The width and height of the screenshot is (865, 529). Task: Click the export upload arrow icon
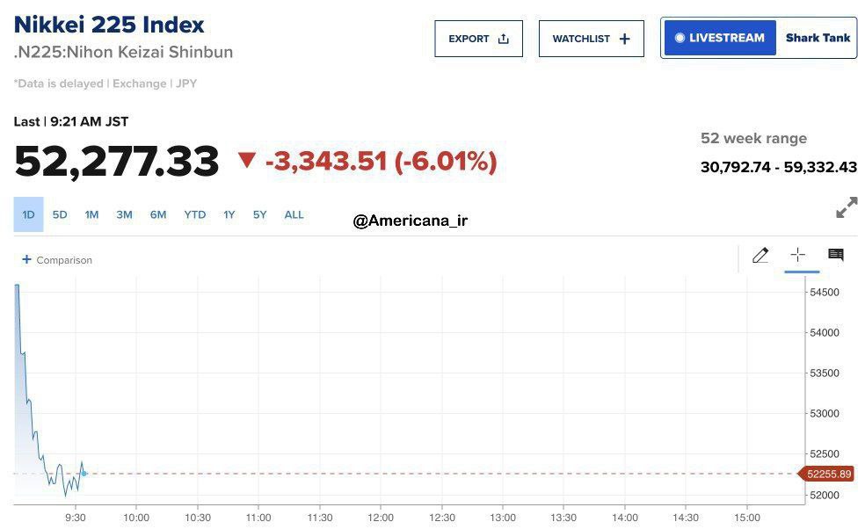[504, 39]
